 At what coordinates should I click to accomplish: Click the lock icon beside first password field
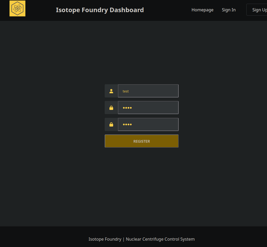pyautogui.click(x=111, y=108)
